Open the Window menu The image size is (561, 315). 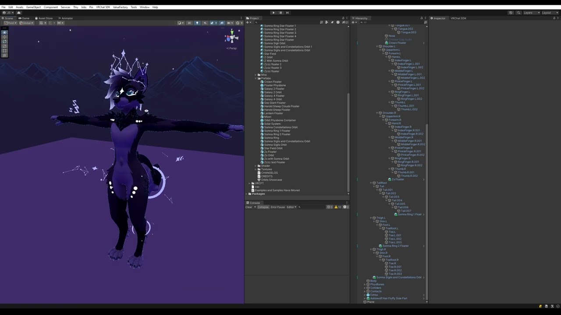click(144, 7)
